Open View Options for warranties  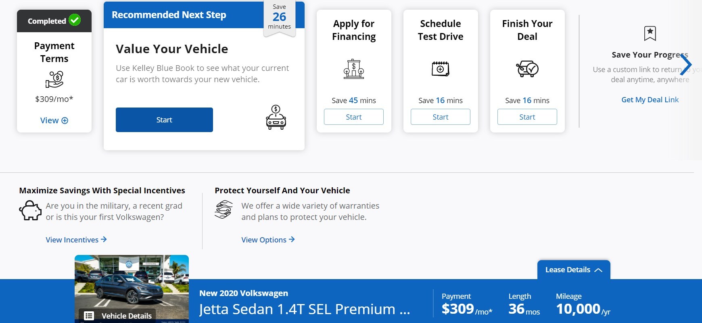click(268, 240)
